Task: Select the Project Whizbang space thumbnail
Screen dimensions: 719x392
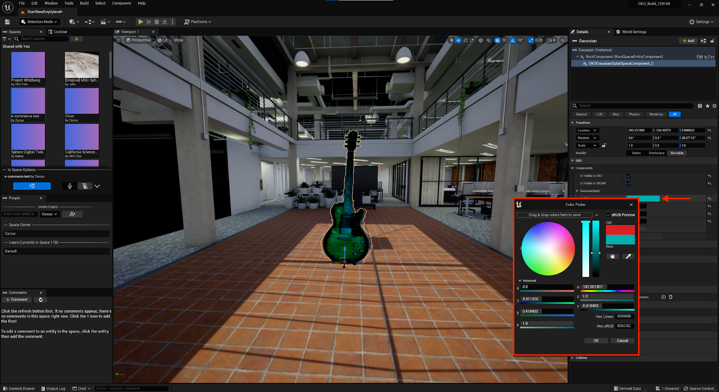Action: pyautogui.click(x=28, y=66)
